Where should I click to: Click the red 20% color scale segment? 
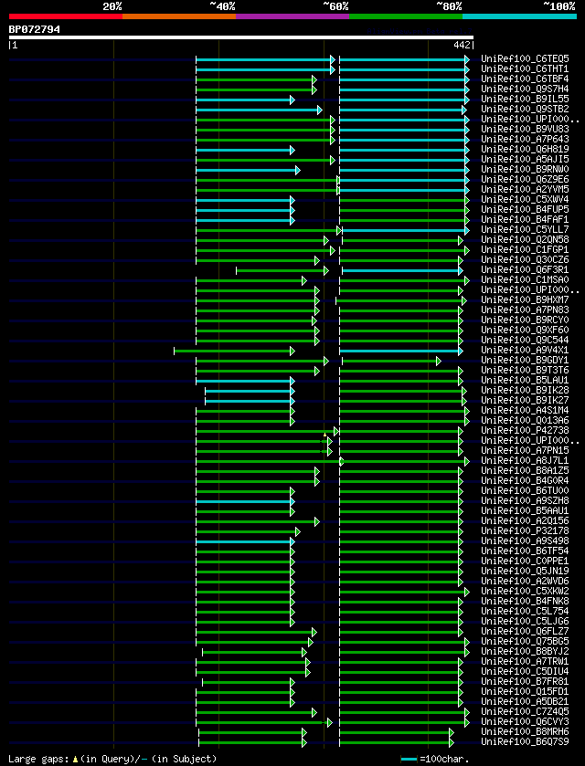point(66,16)
